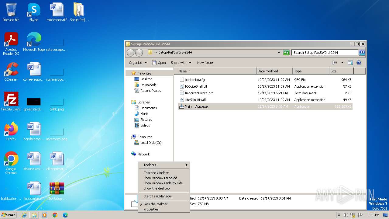
Task: Click Explorer forward navigation arrow
Action: [x=139, y=53]
